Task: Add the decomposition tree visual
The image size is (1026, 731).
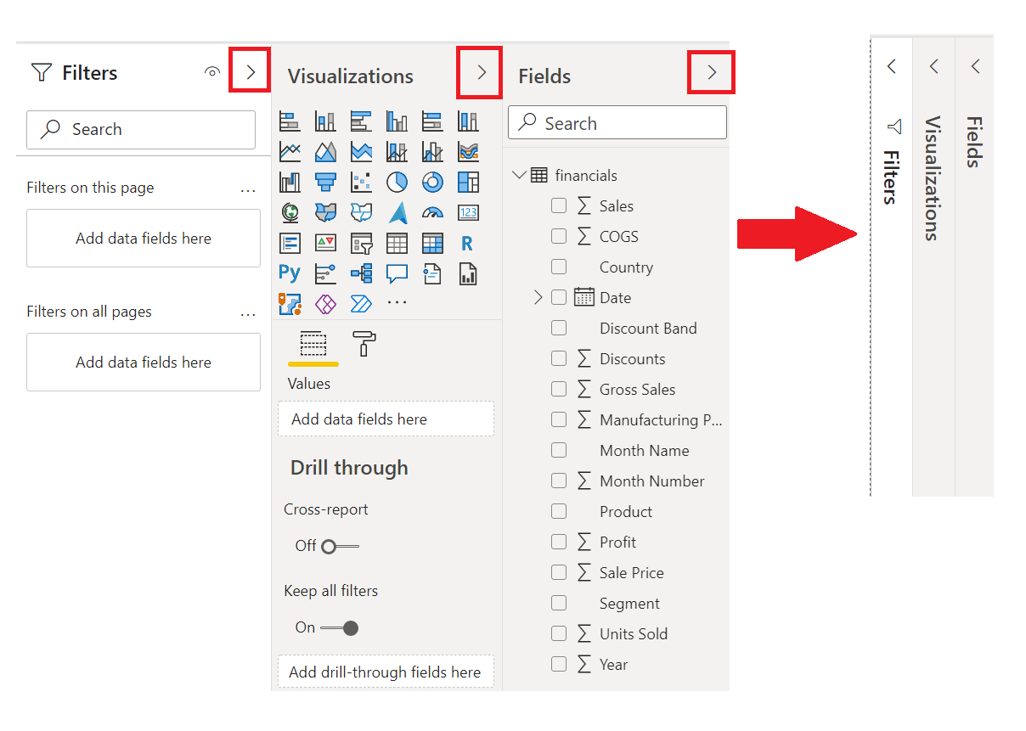Action: (361, 273)
